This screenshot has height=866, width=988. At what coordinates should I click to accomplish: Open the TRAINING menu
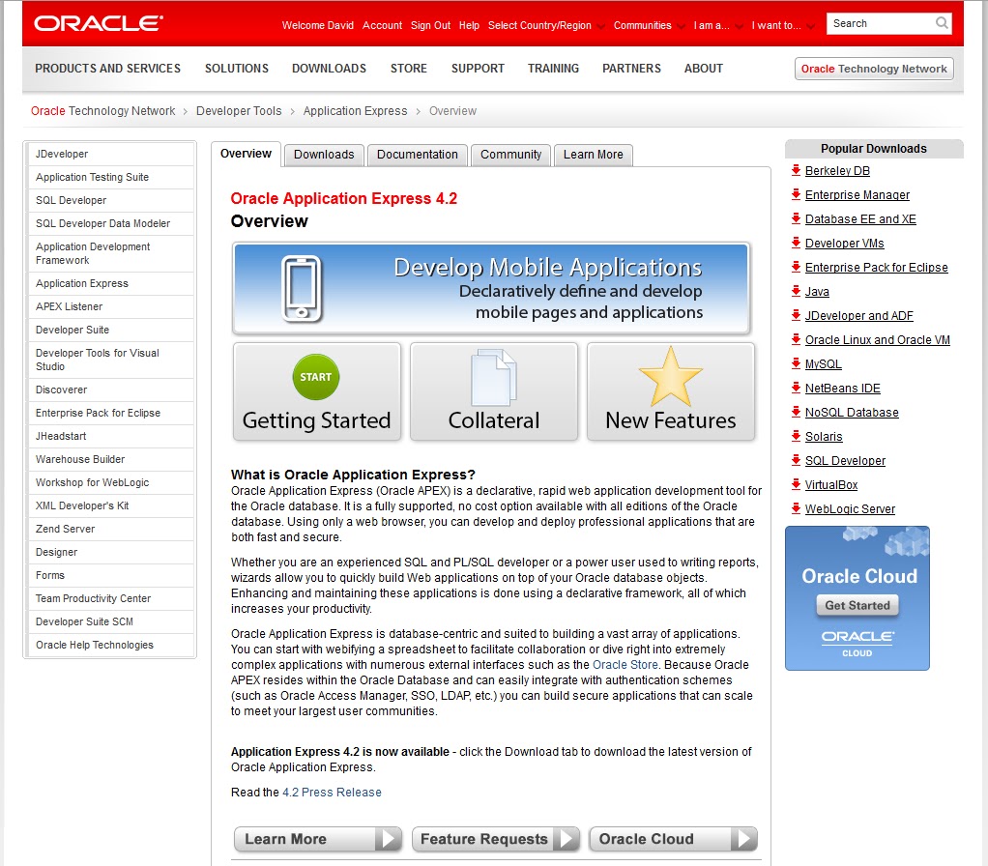[x=553, y=68]
